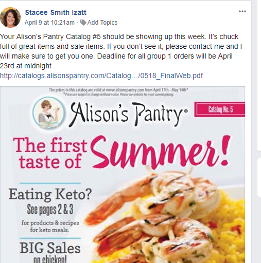Open the post options three-dot menu
261x263 pixels.
pos(242,11)
